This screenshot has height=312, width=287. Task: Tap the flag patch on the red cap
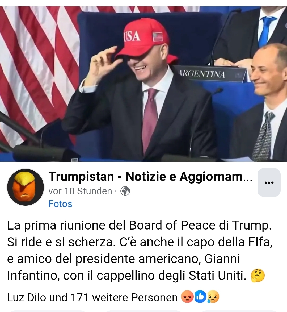158,37
